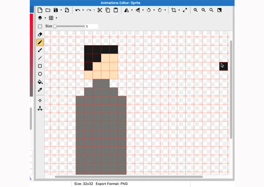This screenshot has width=264, height=187.
Task: Click the resize image icon
Action: [185, 10]
